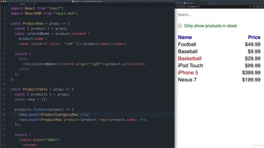Viewport: 264px width, 148px height.
Task: Click the $29.99 price cell
Action: pyautogui.click(x=252, y=58)
